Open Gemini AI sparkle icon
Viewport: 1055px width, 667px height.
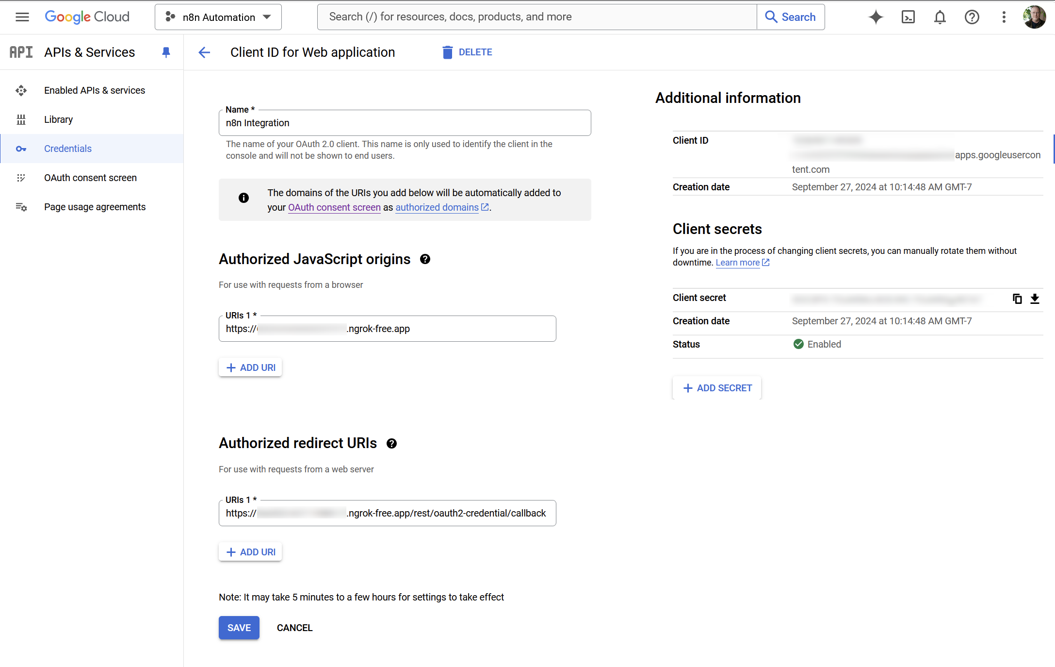click(876, 17)
